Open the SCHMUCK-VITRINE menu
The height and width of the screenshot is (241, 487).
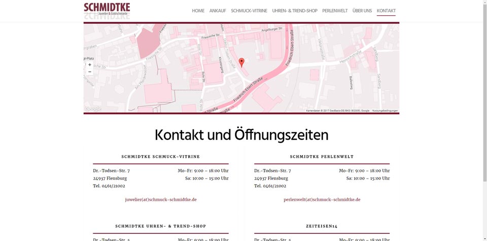249,11
